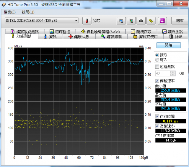The height and width of the screenshot is (167, 189).
Task: Open the 檔案(F) menu
Action: tap(10, 12)
